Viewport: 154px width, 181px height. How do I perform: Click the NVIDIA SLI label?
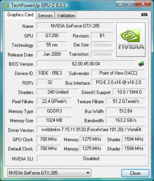tap(23, 159)
